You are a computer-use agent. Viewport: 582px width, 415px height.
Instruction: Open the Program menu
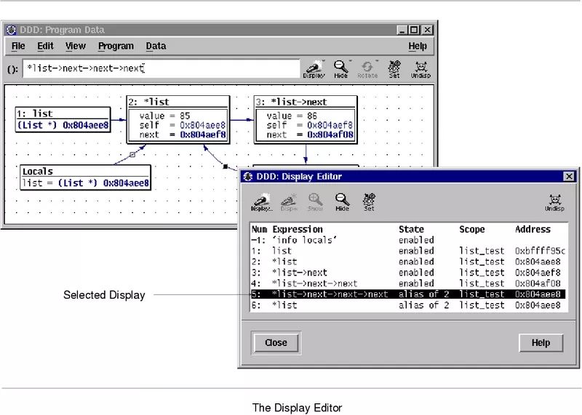click(x=116, y=46)
